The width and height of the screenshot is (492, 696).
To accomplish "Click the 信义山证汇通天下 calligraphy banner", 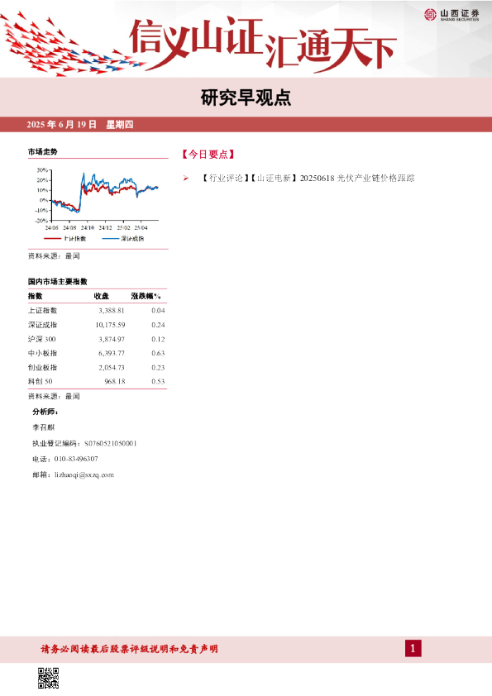I will (262, 44).
